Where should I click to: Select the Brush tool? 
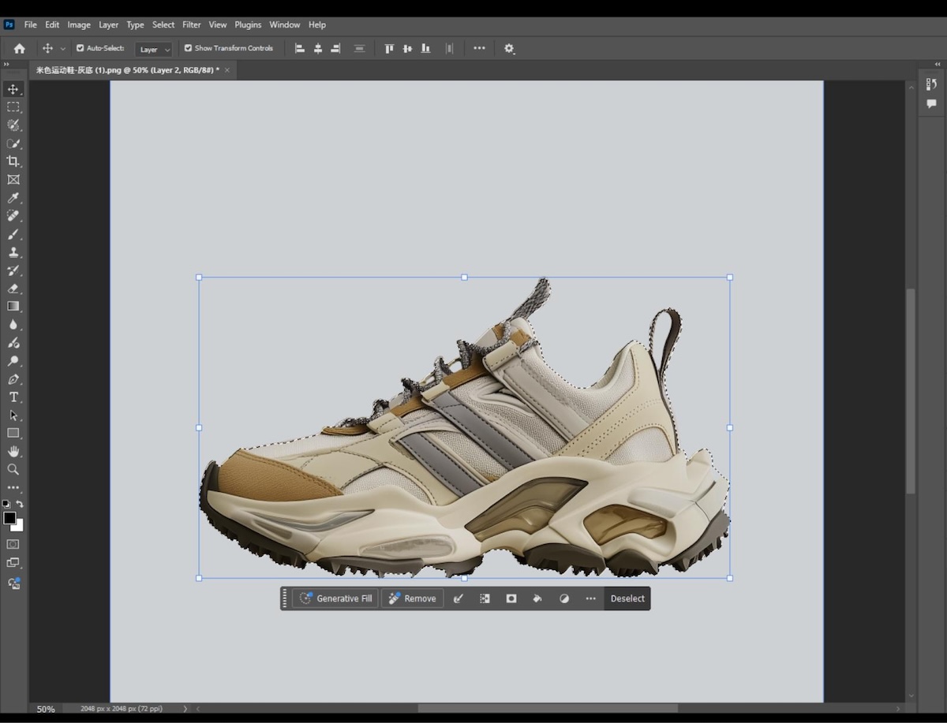(13, 234)
